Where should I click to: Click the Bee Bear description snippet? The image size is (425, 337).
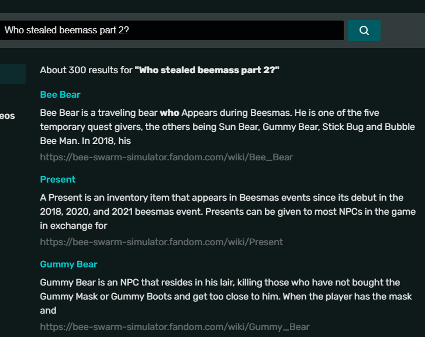click(227, 127)
